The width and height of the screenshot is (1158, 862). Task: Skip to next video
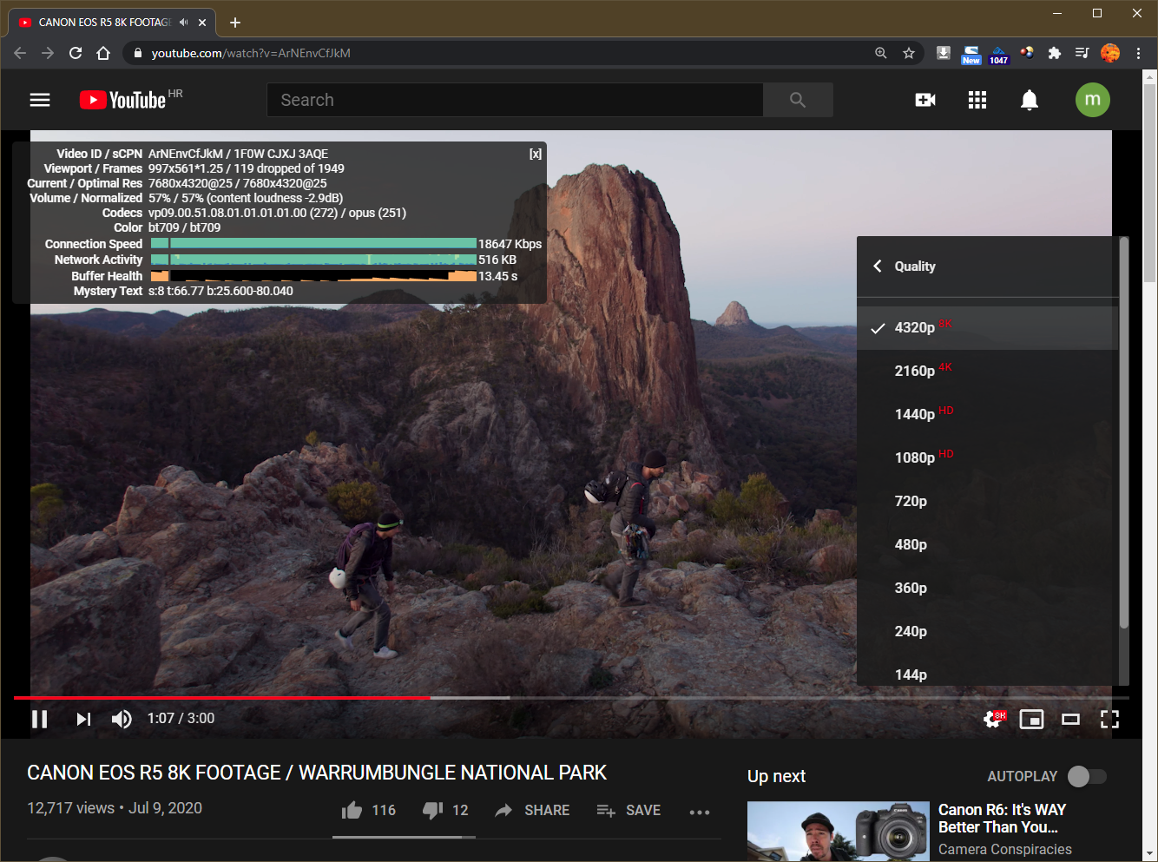tap(83, 719)
